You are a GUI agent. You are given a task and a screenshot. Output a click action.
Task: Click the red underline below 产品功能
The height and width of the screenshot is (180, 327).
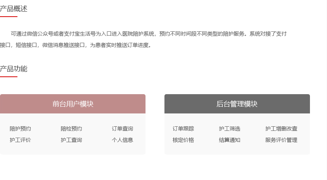(x=9, y=77)
